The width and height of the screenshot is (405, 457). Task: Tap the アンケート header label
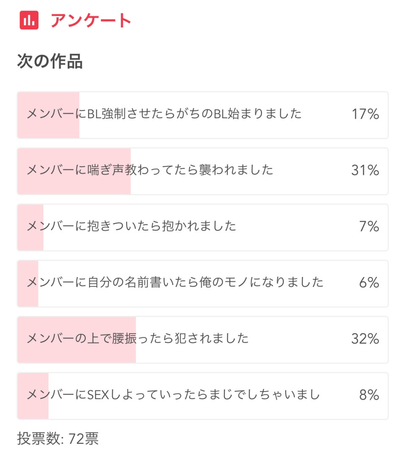[x=91, y=20]
